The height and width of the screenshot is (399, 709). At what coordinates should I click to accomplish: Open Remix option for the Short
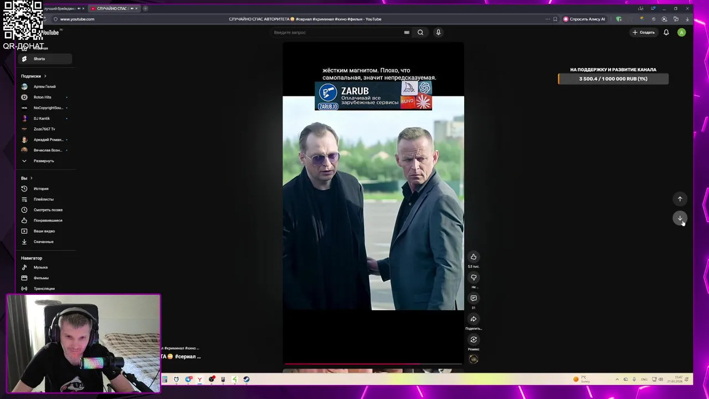point(474,340)
